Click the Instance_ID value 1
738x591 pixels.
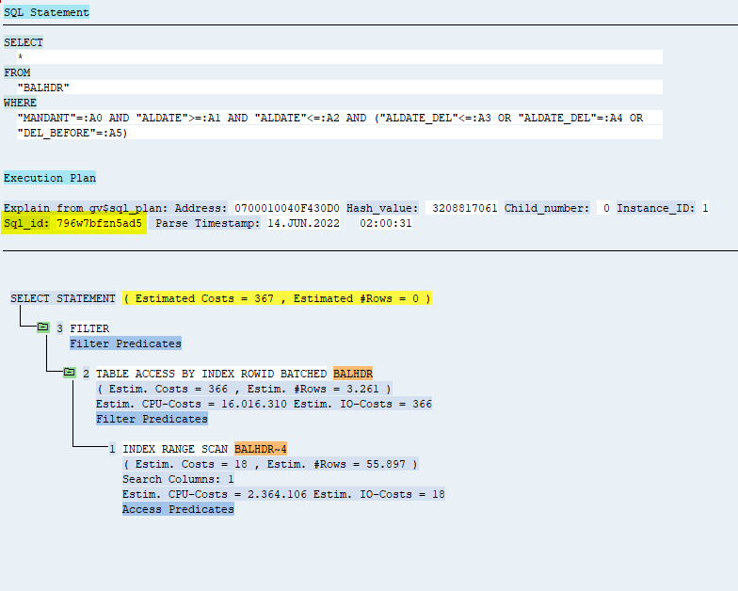coord(705,208)
